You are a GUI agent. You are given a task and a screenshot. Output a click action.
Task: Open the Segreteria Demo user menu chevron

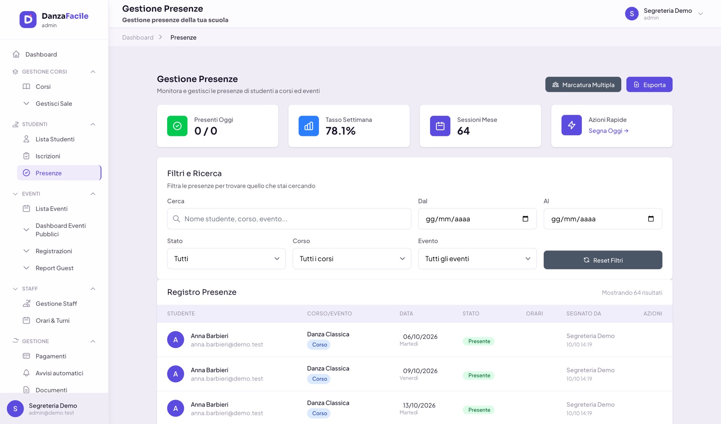[701, 14]
